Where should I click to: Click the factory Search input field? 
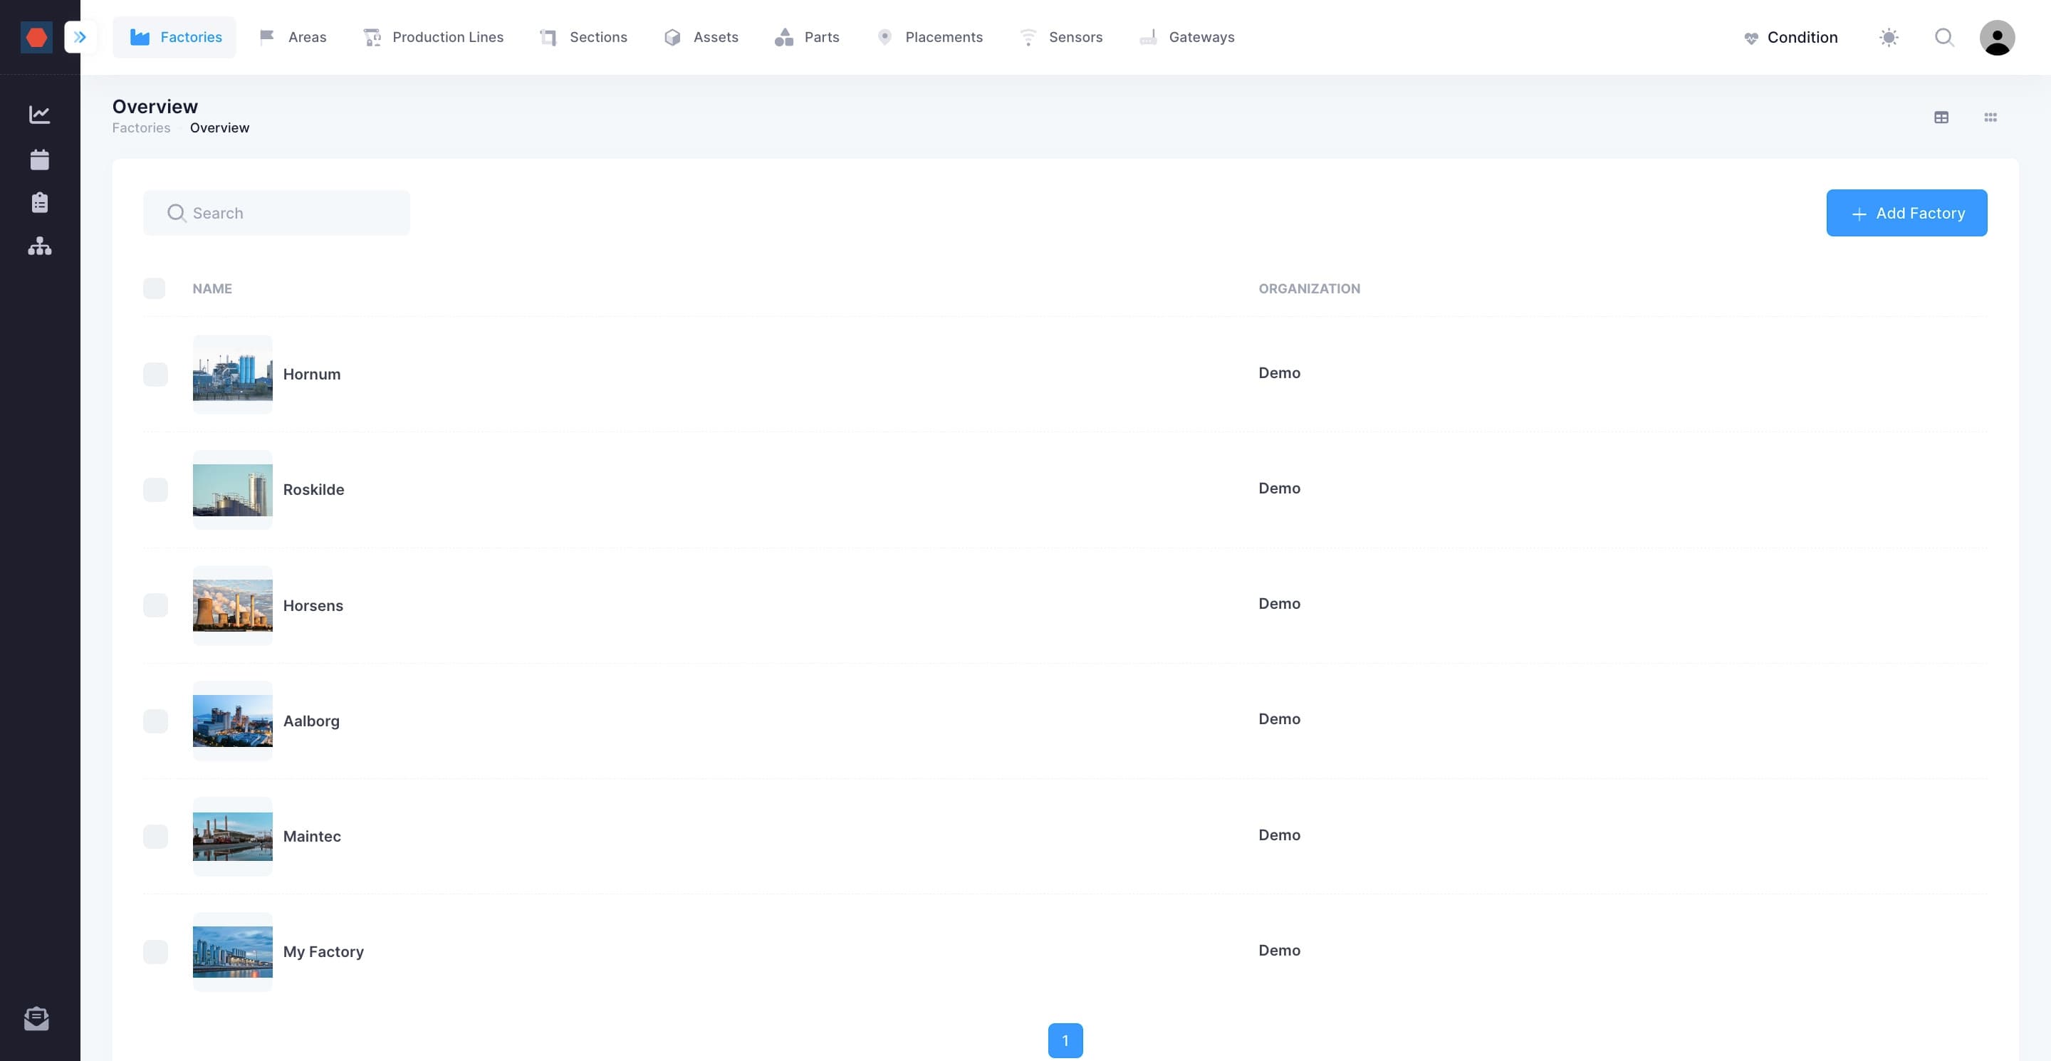[276, 212]
